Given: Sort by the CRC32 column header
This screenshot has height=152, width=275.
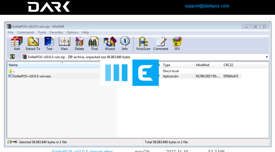Looking at the screenshot, I should (x=232, y=65).
